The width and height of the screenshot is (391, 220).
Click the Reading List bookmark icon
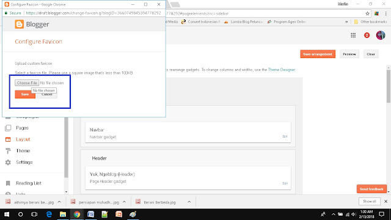[8, 183]
